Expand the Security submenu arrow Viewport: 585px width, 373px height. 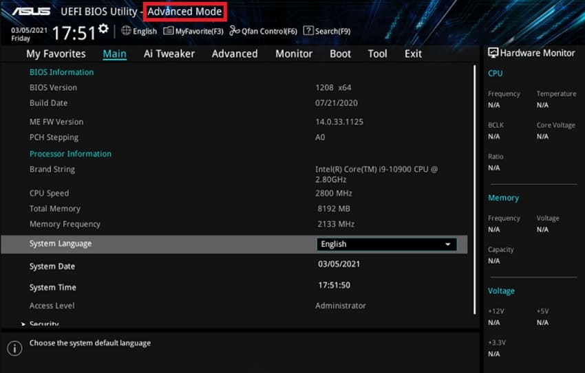(x=23, y=324)
